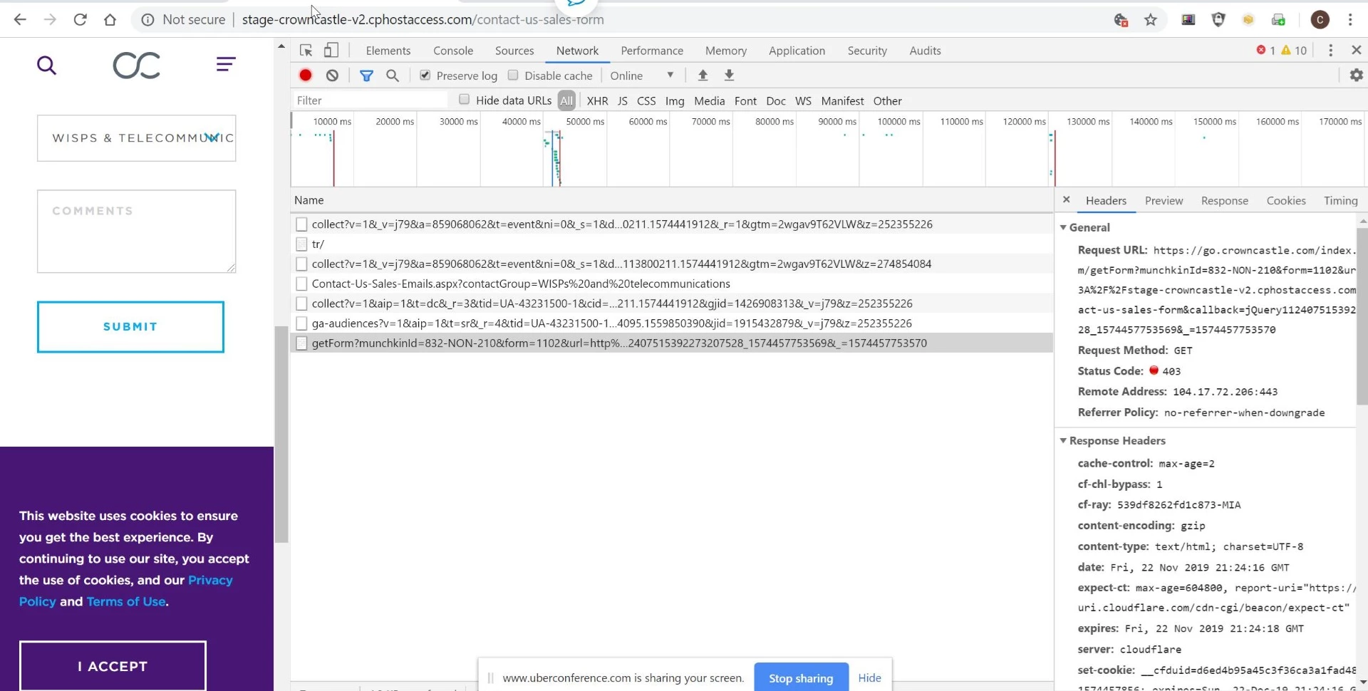This screenshot has height=691, width=1368.
Task: Stop recording the network log
Action: tap(306, 75)
